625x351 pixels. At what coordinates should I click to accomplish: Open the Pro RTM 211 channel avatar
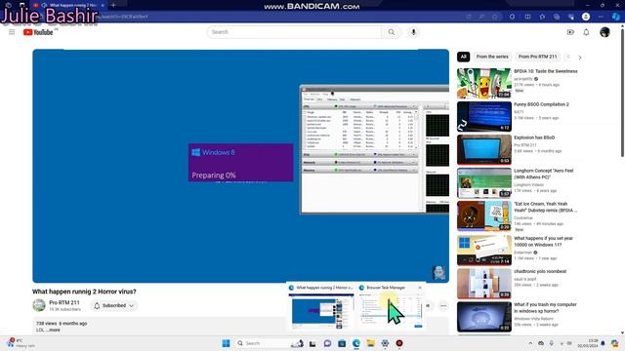[x=39, y=305]
